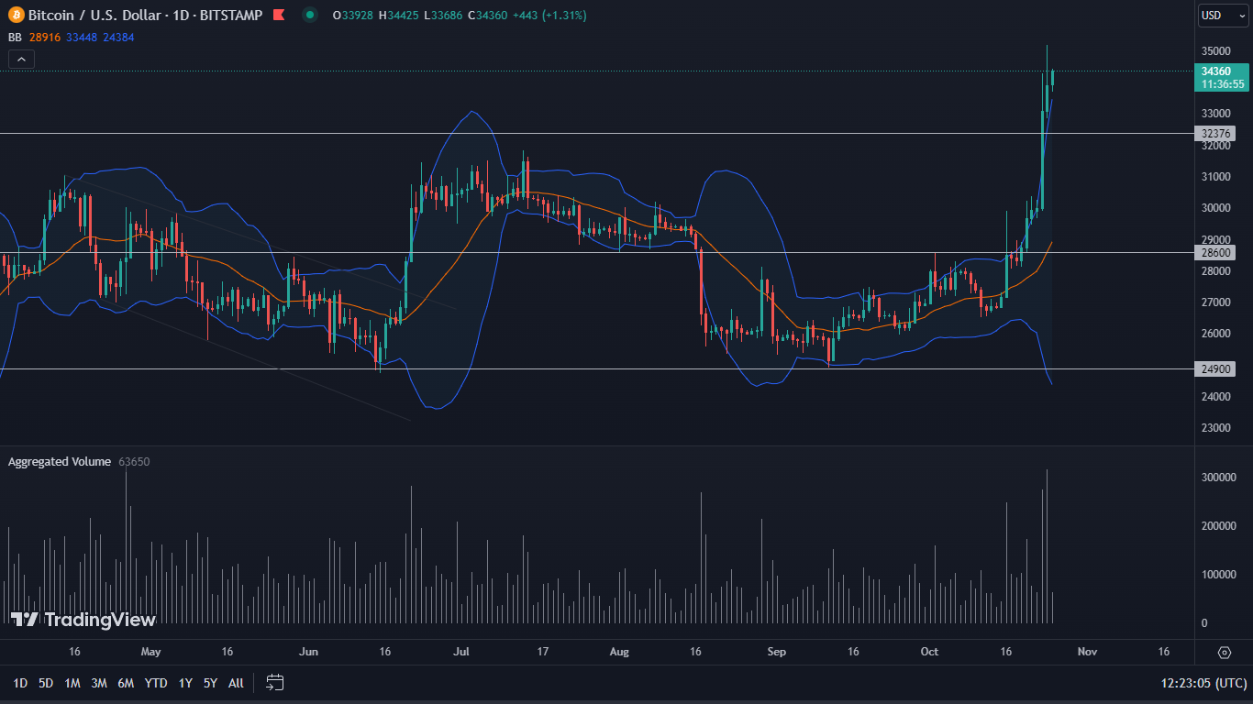Select the 5Y time range

pos(210,683)
